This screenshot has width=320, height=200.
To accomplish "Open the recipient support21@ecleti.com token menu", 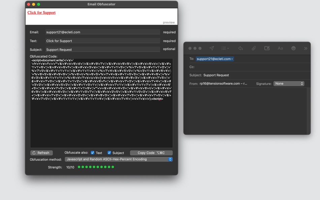I will coord(215,59).
